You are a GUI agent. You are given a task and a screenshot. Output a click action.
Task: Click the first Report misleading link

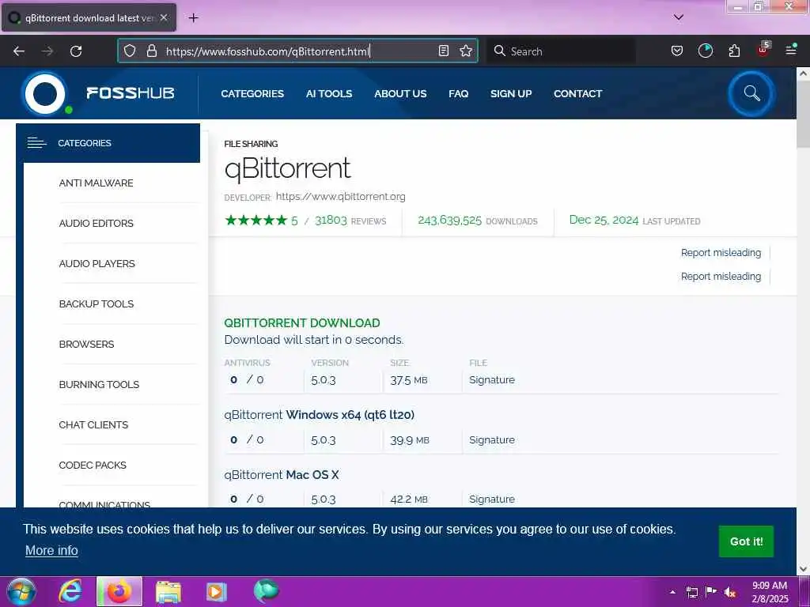tap(721, 252)
